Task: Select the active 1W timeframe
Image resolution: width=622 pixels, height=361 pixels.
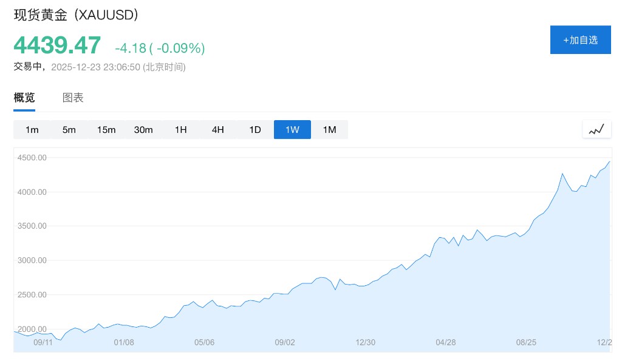Action: click(292, 130)
